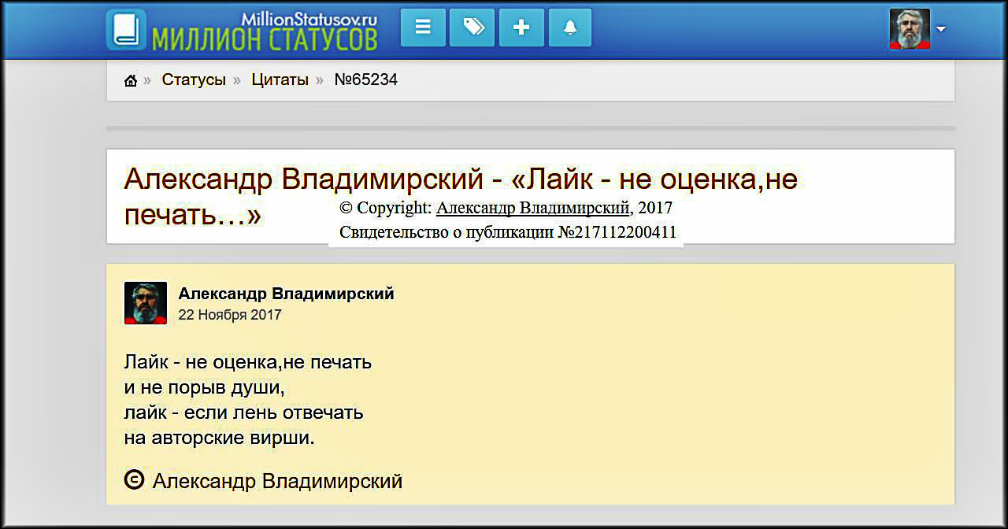Click the verse line 'Лайк - не оценка,не печать'

click(x=248, y=362)
